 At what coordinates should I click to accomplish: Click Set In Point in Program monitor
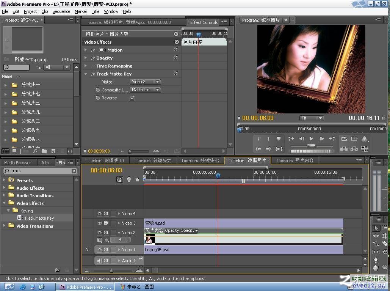(258, 139)
